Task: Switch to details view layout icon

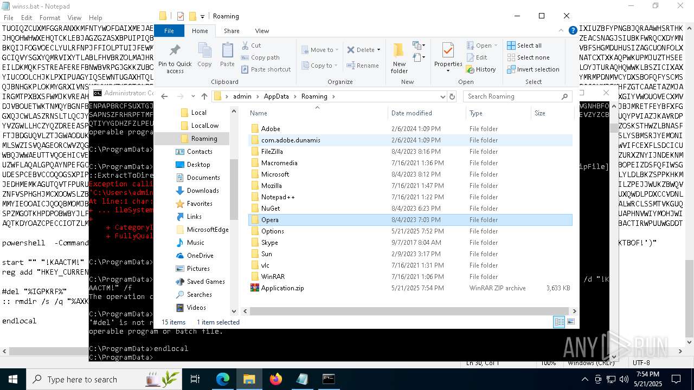Action: [559, 322]
